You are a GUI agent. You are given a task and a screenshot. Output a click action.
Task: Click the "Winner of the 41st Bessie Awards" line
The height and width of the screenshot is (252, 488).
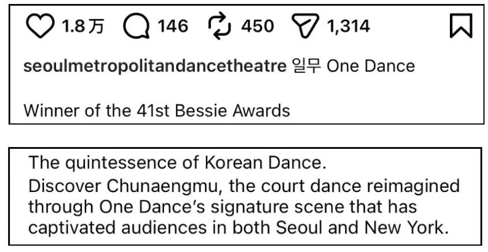tap(157, 110)
